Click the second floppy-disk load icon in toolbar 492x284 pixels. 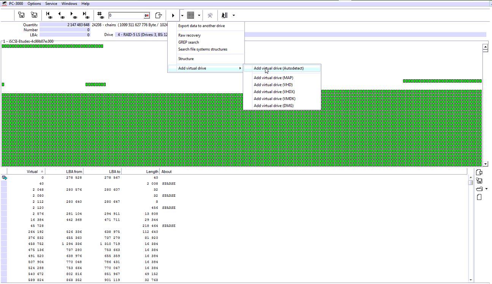34,15
